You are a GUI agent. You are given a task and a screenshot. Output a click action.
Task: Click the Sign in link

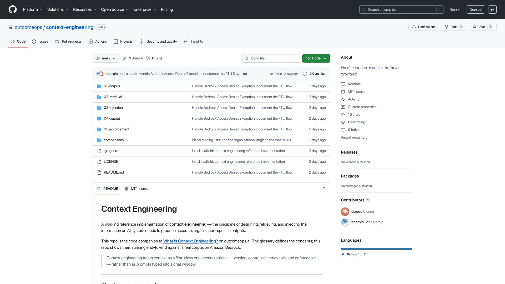(x=455, y=9)
